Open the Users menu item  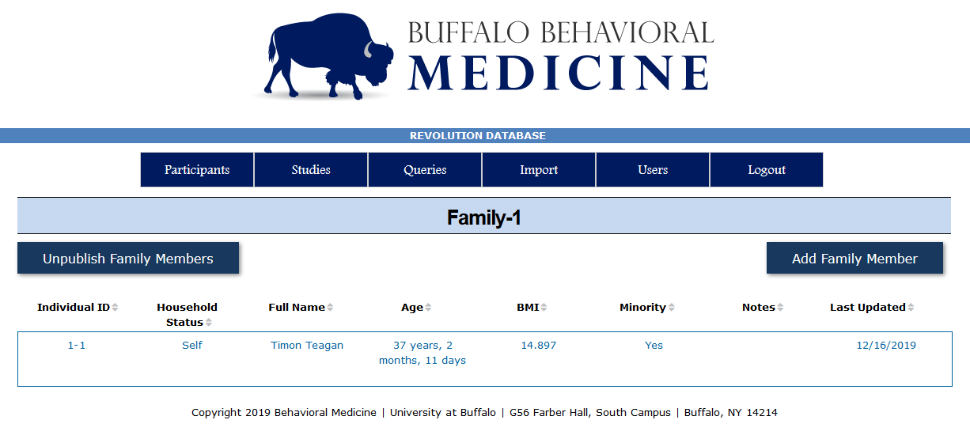653,170
